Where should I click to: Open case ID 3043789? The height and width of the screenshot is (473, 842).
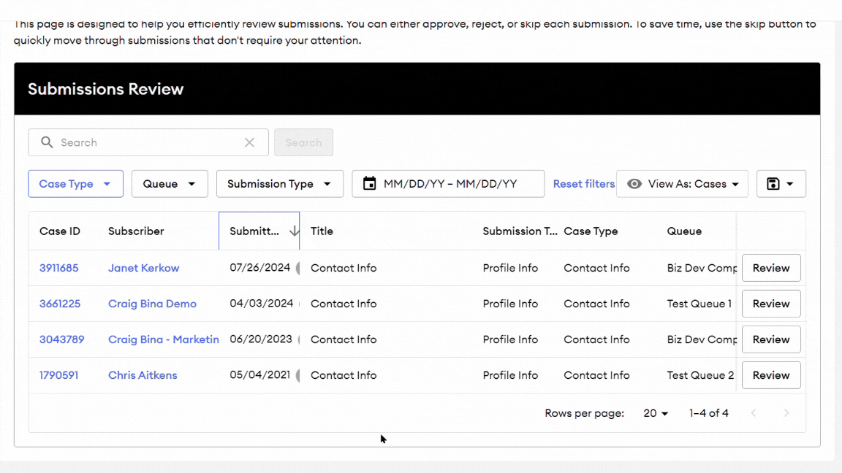pyautogui.click(x=61, y=339)
